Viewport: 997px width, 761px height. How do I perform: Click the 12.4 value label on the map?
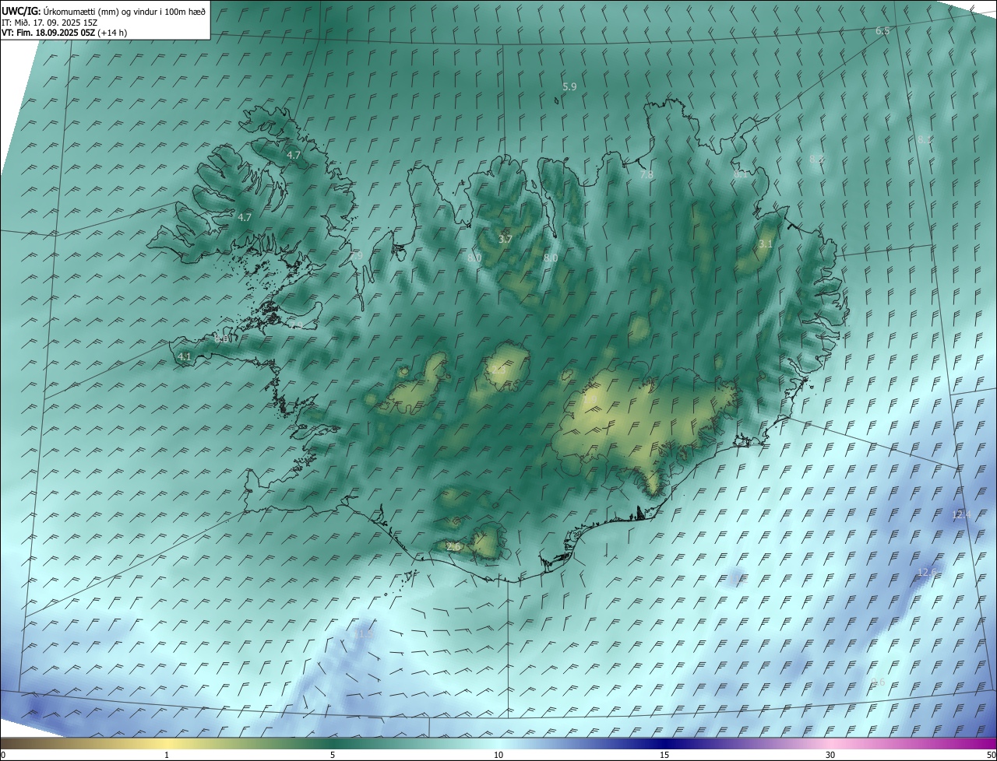point(961,515)
